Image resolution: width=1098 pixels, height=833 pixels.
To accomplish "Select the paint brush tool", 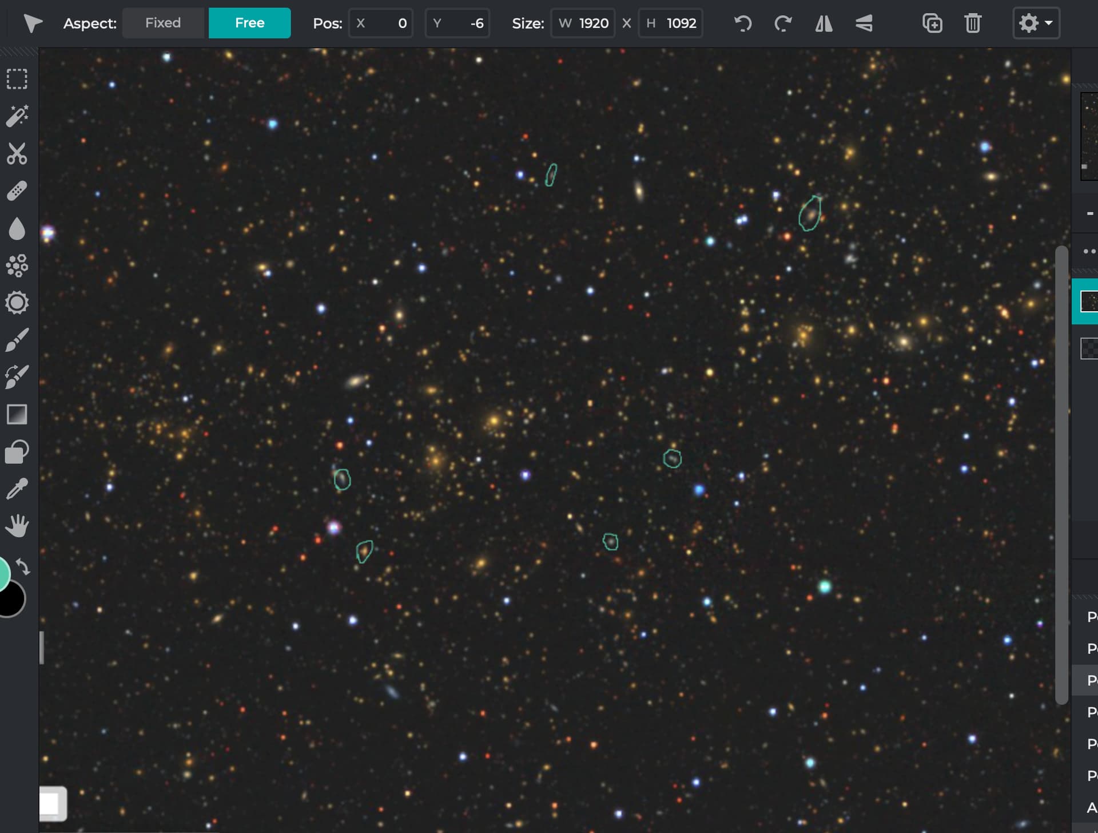I will pyautogui.click(x=17, y=340).
